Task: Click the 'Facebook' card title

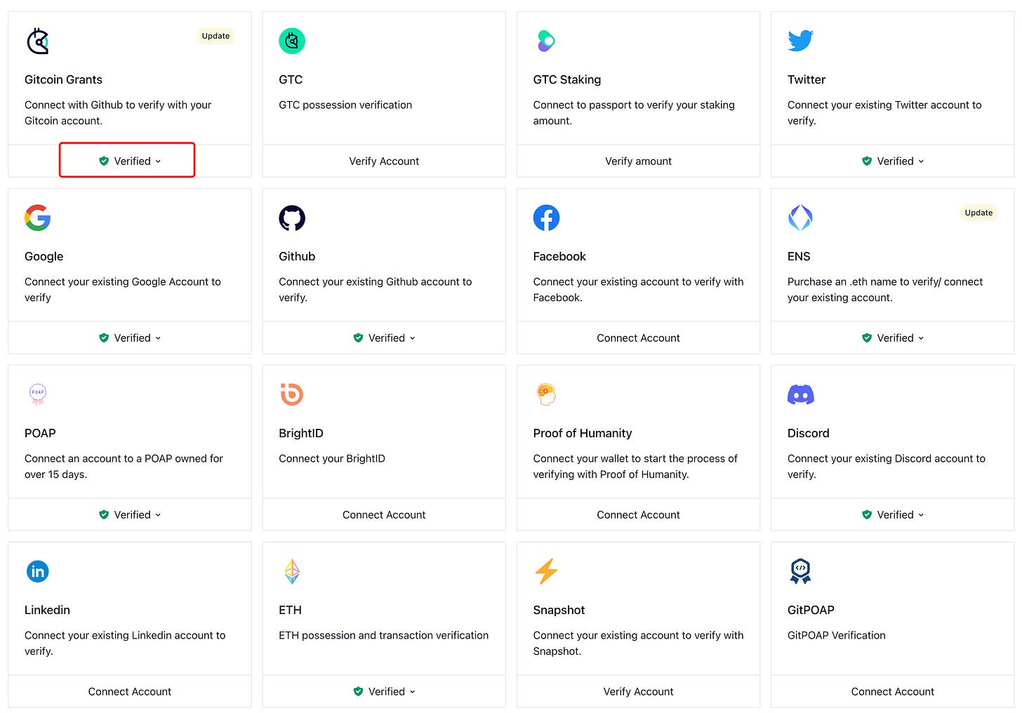Action: 559,256
